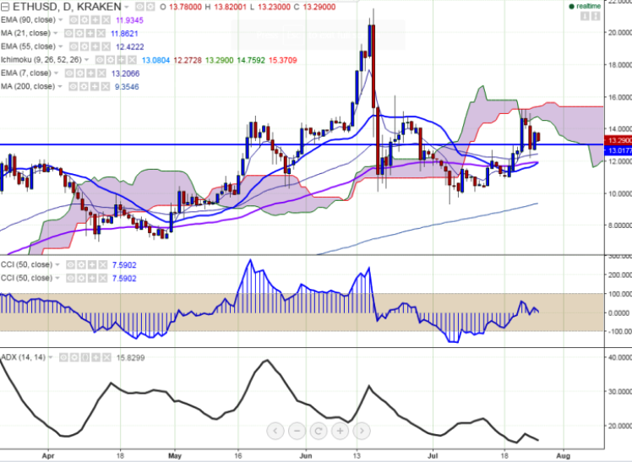
Task: Hide the EMA (7, close) line
Action: click(x=70, y=73)
